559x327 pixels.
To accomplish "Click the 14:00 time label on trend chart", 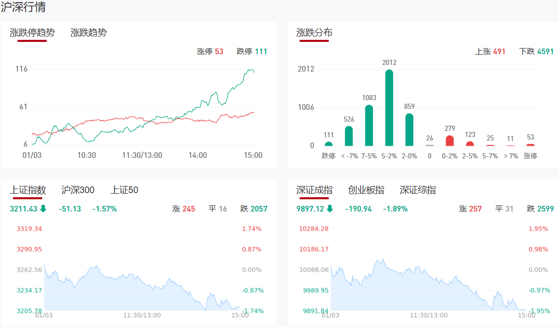I will click(x=198, y=155).
